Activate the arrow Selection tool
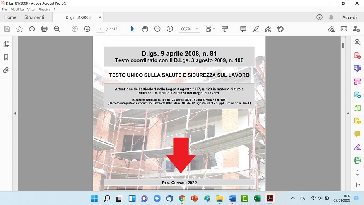Viewport: 364px width, 205px height. 132,29
